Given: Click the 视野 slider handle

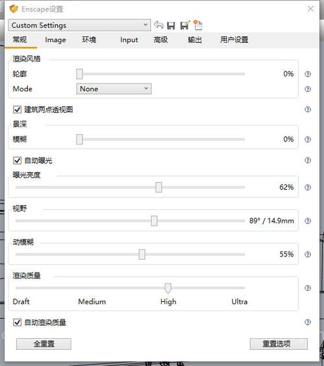Looking at the screenshot, I should [x=154, y=221].
